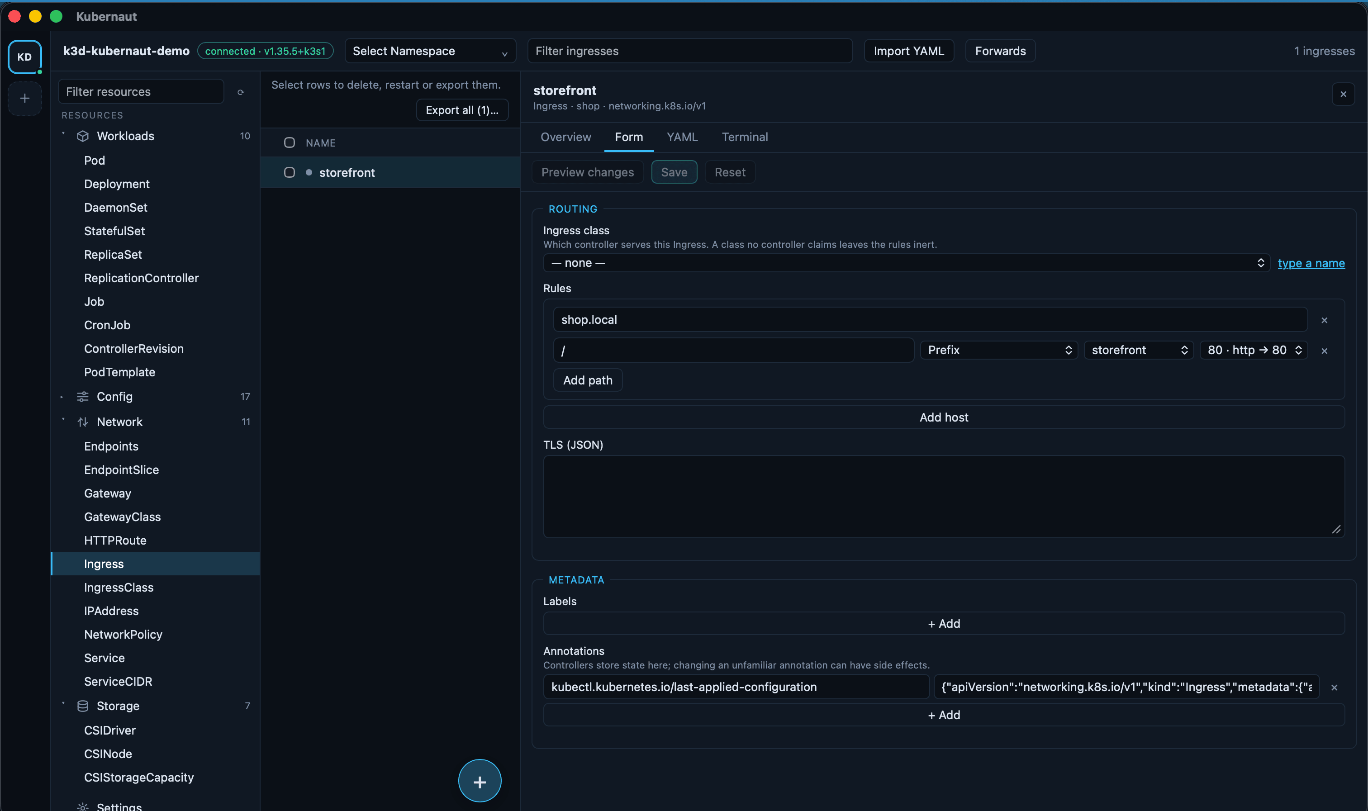
Task: Open the Prefix path type dropdown
Action: pyautogui.click(x=998, y=350)
